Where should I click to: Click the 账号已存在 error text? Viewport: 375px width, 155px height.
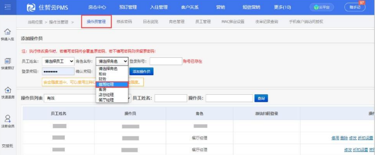pos(193,62)
